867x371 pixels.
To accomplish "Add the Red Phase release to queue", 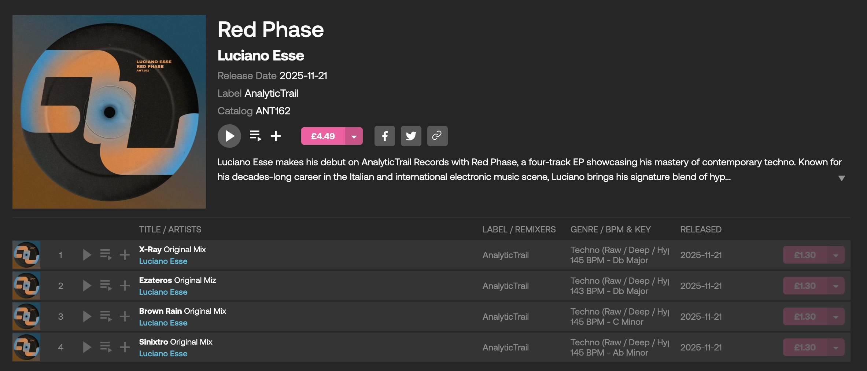I will coord(255,136).
